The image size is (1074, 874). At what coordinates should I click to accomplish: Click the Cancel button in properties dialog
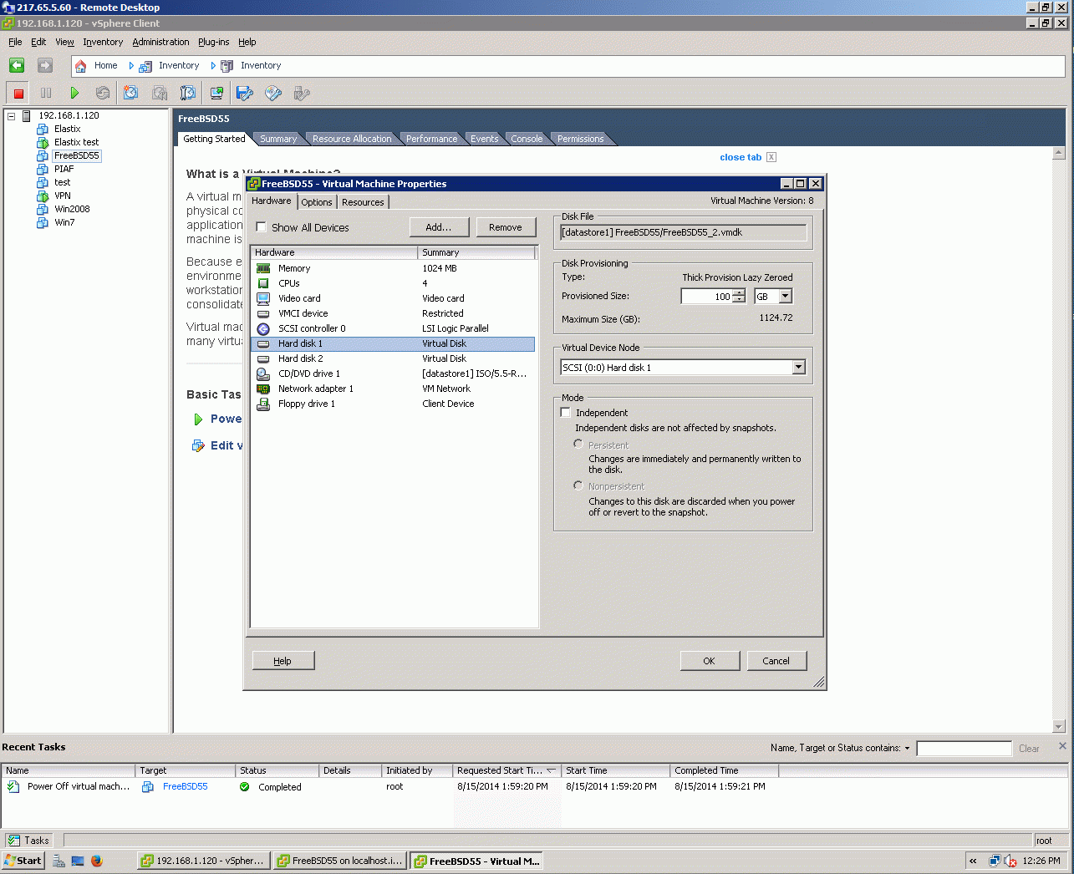click(776, 661)
